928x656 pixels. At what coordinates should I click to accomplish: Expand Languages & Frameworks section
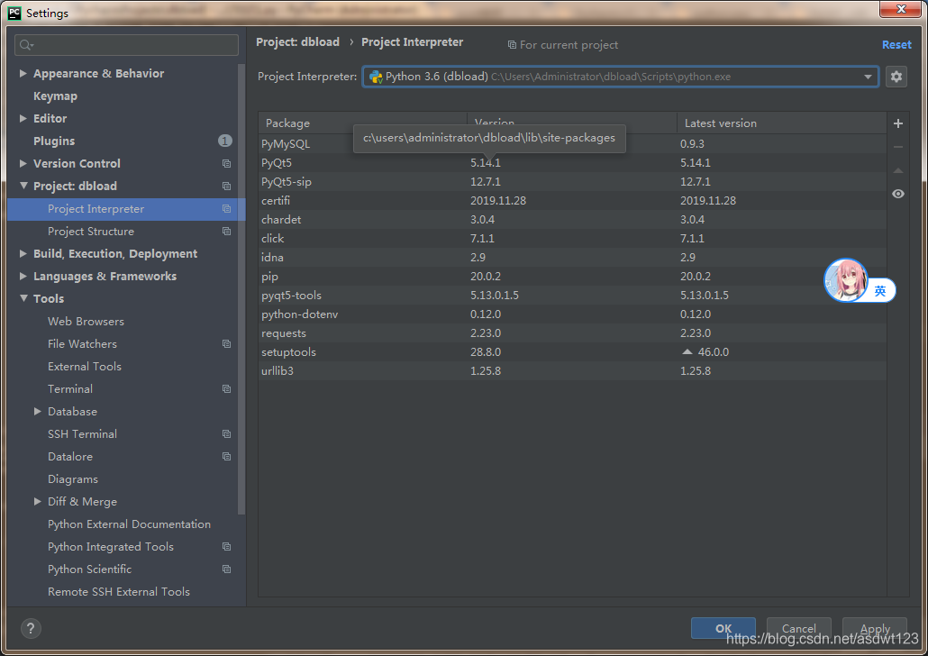(23, 276)
